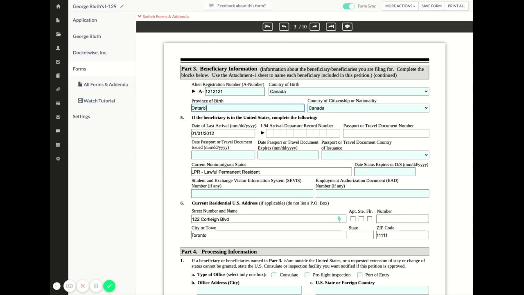Click the State field
524x295 pixels.
[x=361, y=235]
